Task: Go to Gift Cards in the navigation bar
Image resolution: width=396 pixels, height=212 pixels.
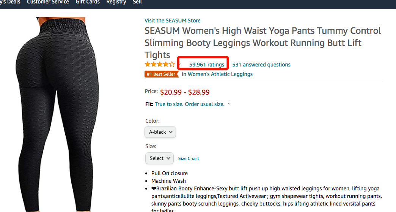Action: tap(88, 2)
